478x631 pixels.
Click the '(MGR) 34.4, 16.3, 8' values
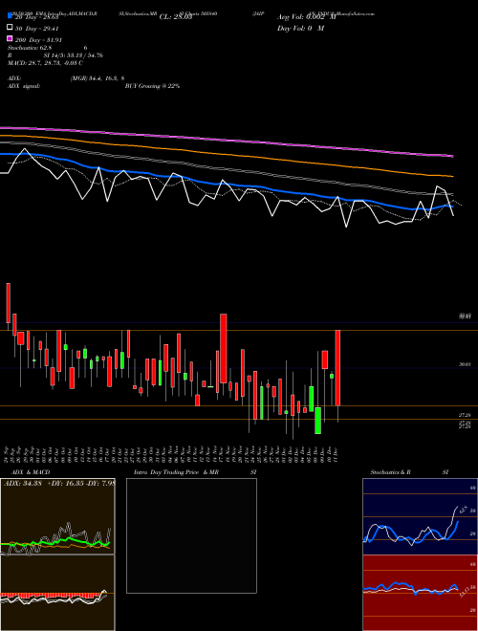click(97, 78)
